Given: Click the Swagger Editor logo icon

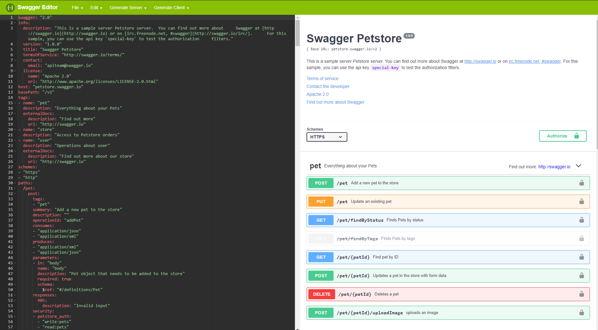Looking at the screenshot, I should 10,8.
